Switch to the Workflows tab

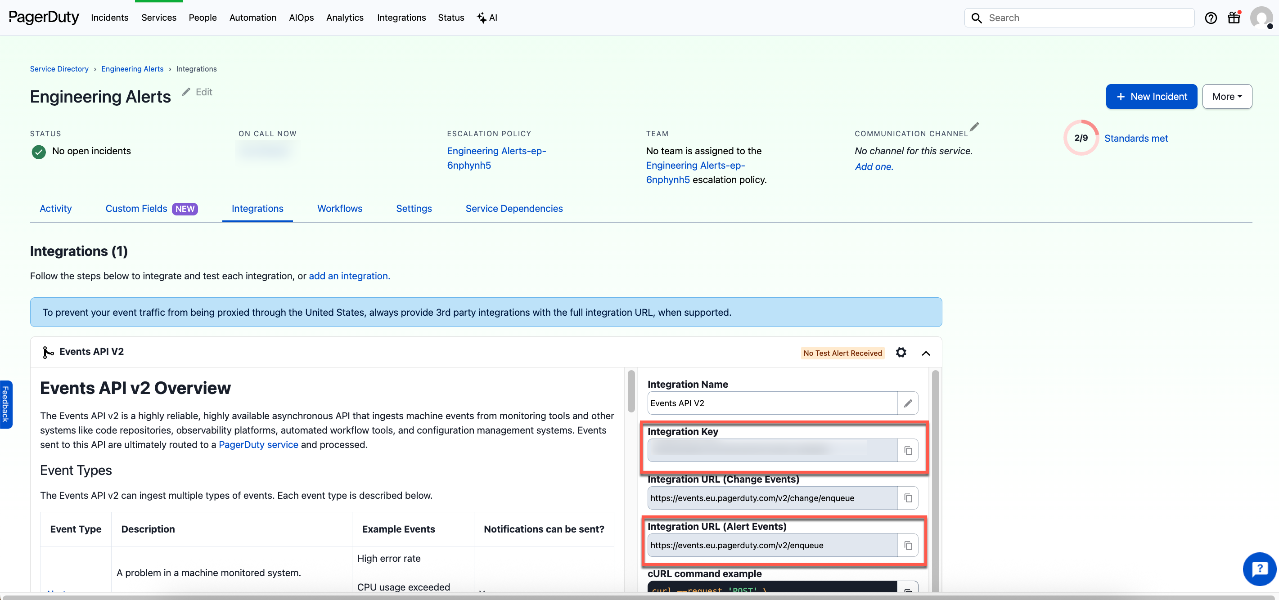(340, 208)
